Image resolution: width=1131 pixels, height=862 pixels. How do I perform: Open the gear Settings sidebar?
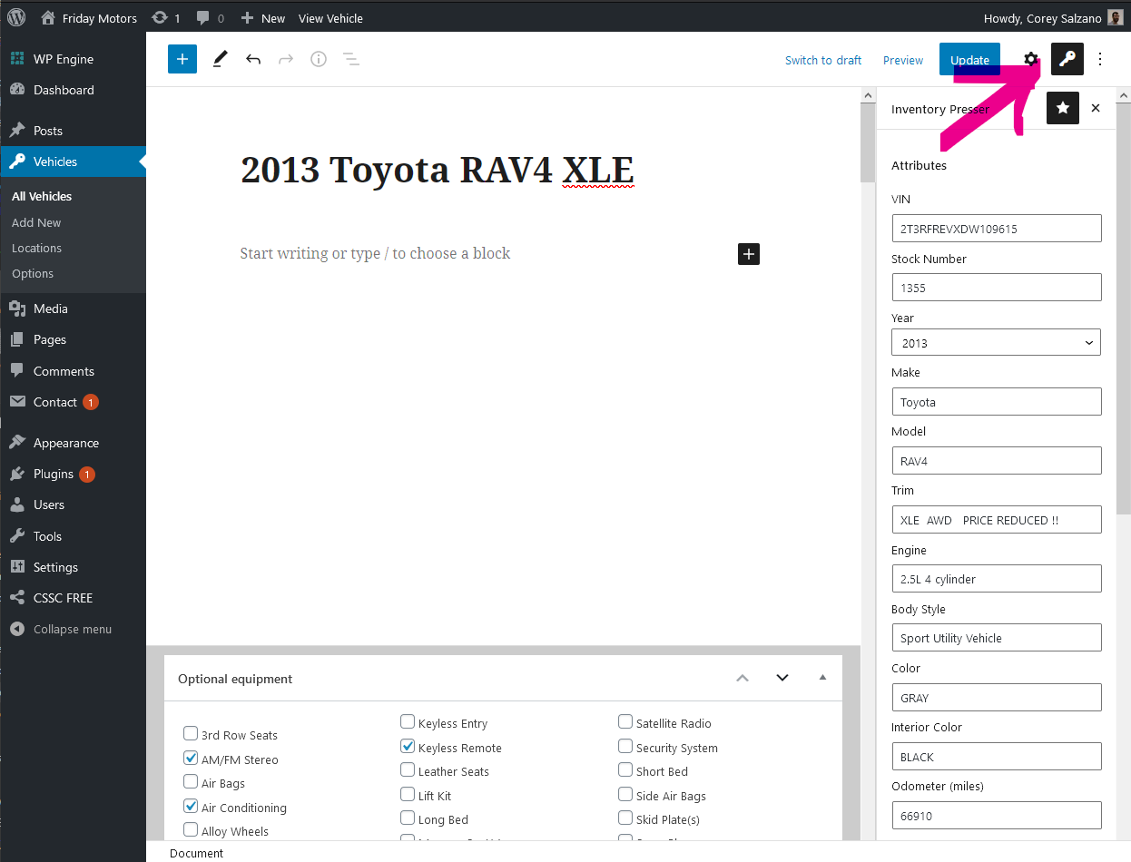[1031, 59]
